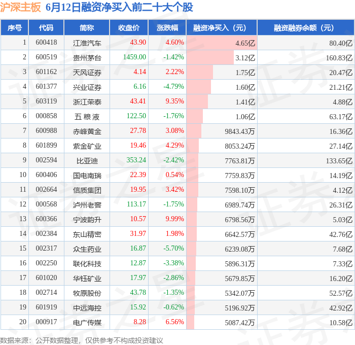Select stock name 贵州茅台
355x345 pixels.
point(87,58)
